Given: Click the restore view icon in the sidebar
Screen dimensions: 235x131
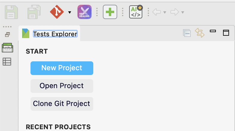Looking at the screenshot, I should [x=7, y=35].
